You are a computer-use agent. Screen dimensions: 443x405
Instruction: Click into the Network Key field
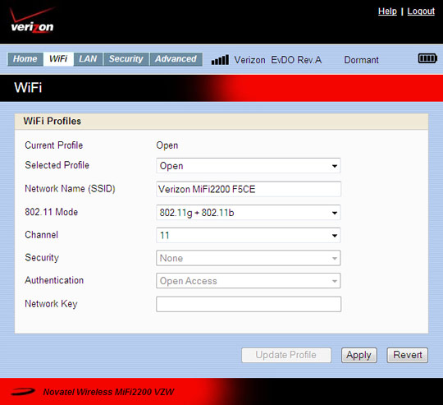(249, 304)
